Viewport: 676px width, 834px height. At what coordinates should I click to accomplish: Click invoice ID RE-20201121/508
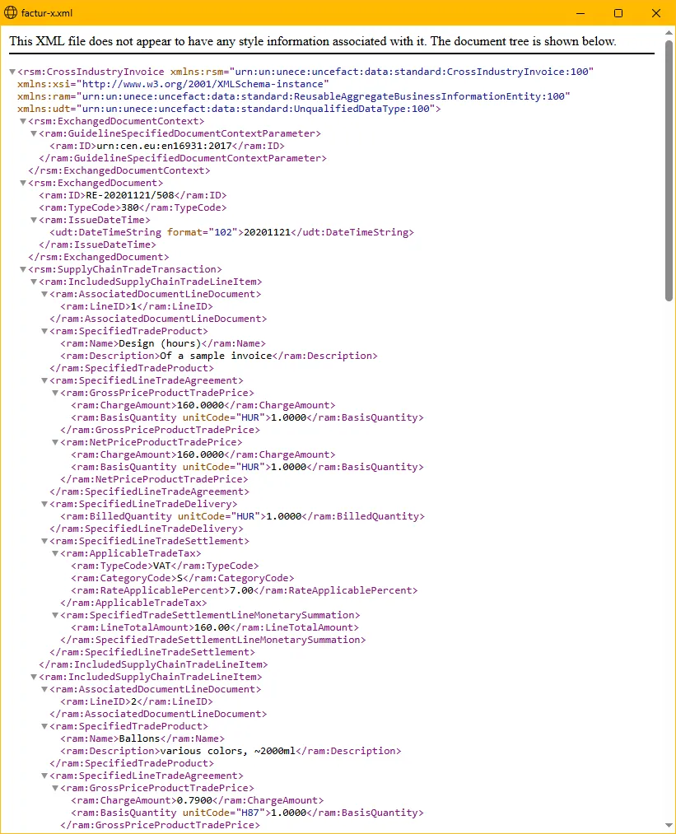130,195
